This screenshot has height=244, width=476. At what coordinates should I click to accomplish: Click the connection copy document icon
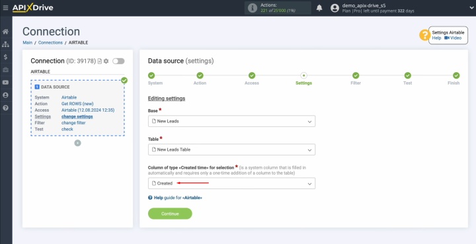[100, 61]
